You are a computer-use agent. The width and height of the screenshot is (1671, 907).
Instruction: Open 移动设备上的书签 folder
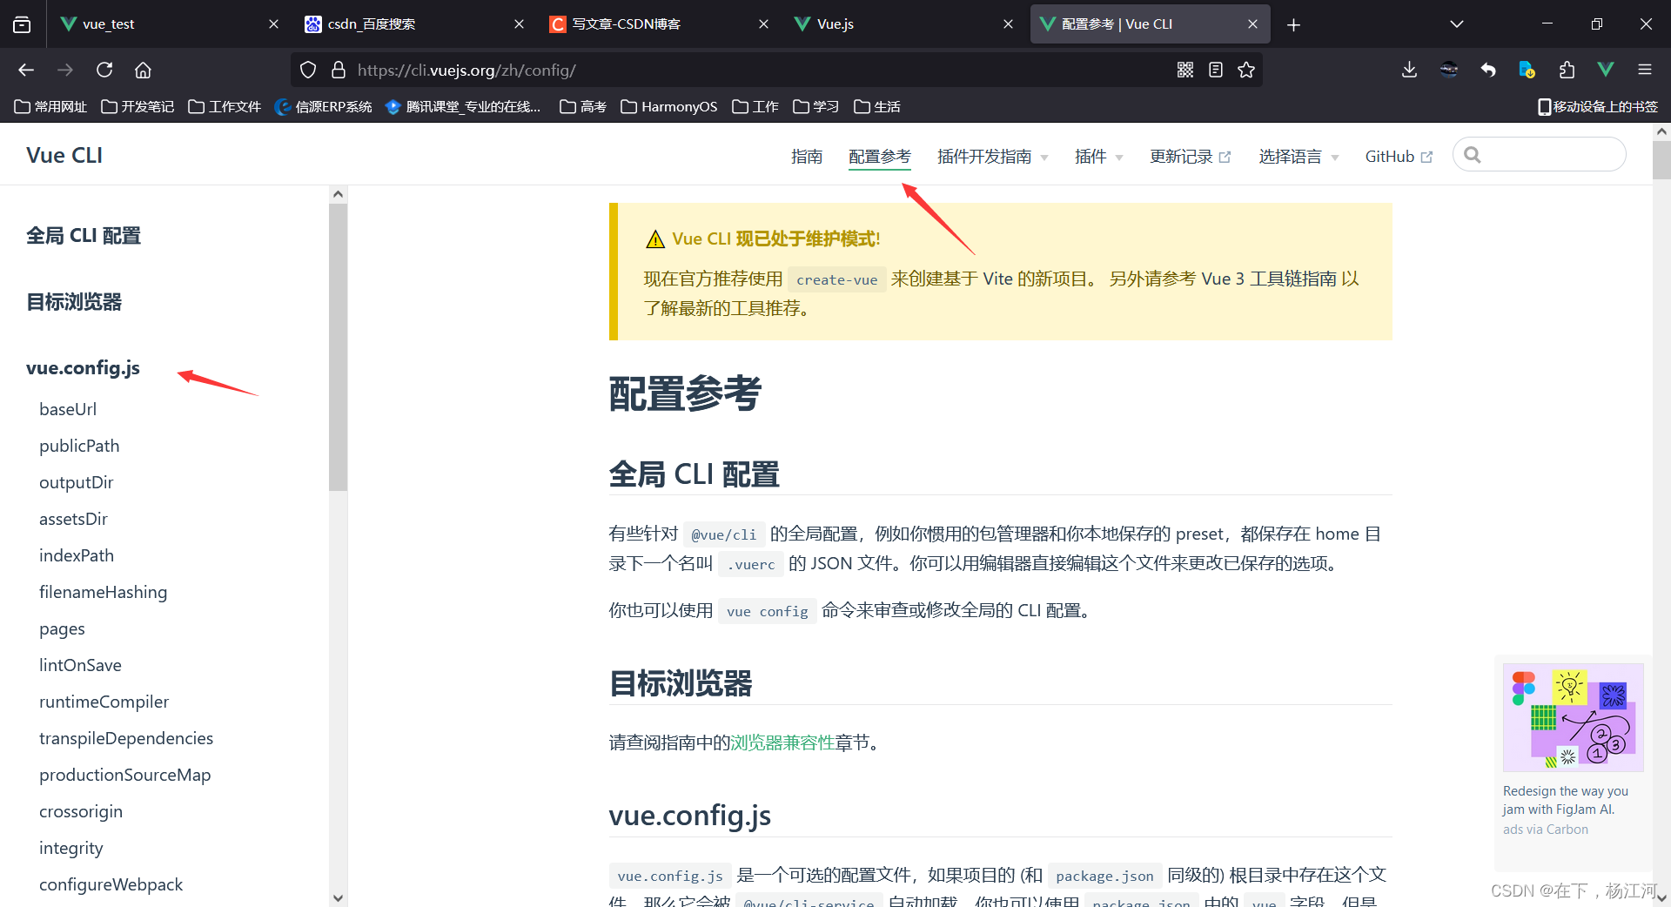tap(1598, 106)
